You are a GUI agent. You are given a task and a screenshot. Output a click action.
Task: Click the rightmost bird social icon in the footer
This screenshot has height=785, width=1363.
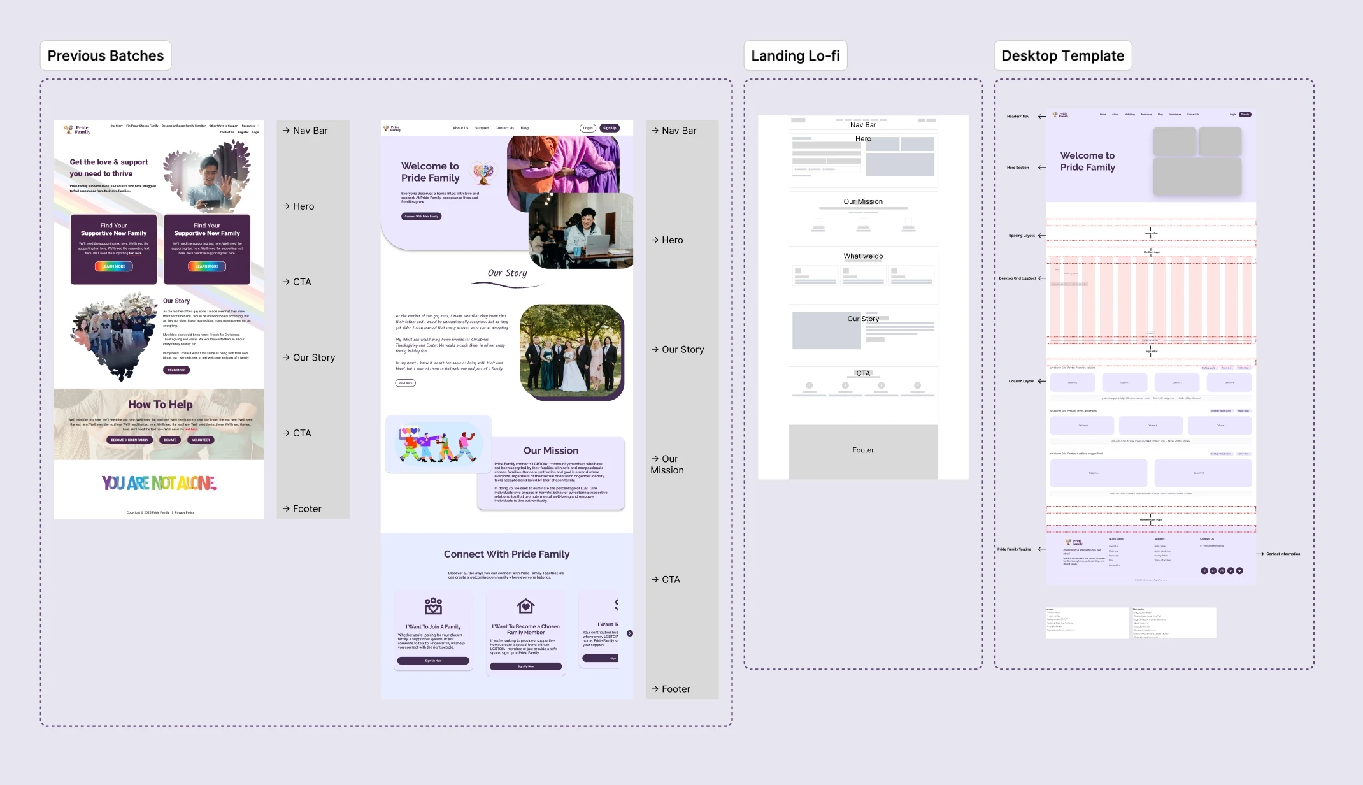coord(1240,571)
